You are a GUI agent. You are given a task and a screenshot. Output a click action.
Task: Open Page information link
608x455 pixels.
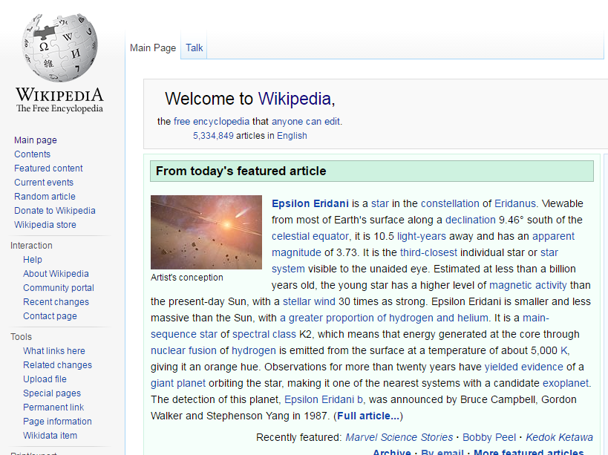(x=57, y=422)
